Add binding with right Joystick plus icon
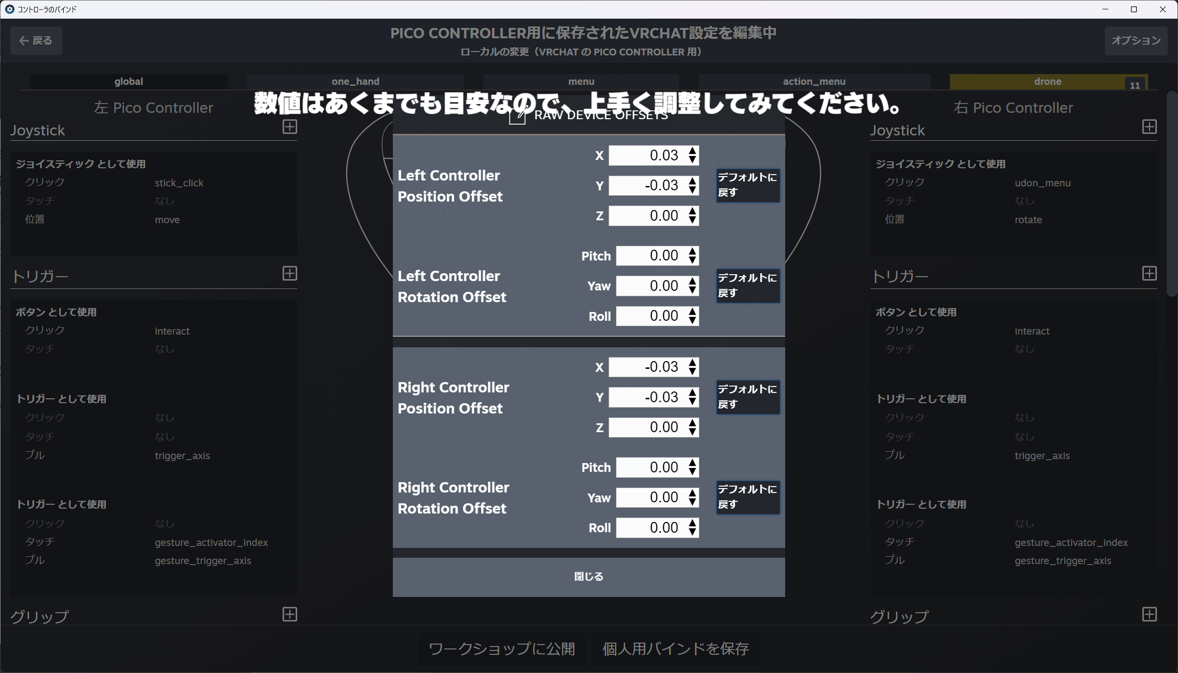Viewport: 1178px width, 673px height. click(1149, 127)
